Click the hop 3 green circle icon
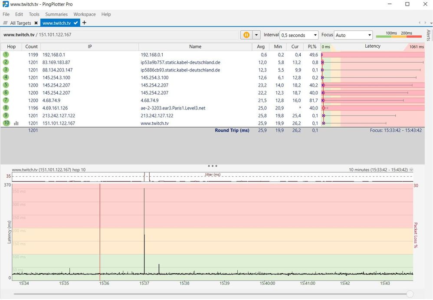The width and height of the screenshot is (433, 300). [x=6, y=70]
